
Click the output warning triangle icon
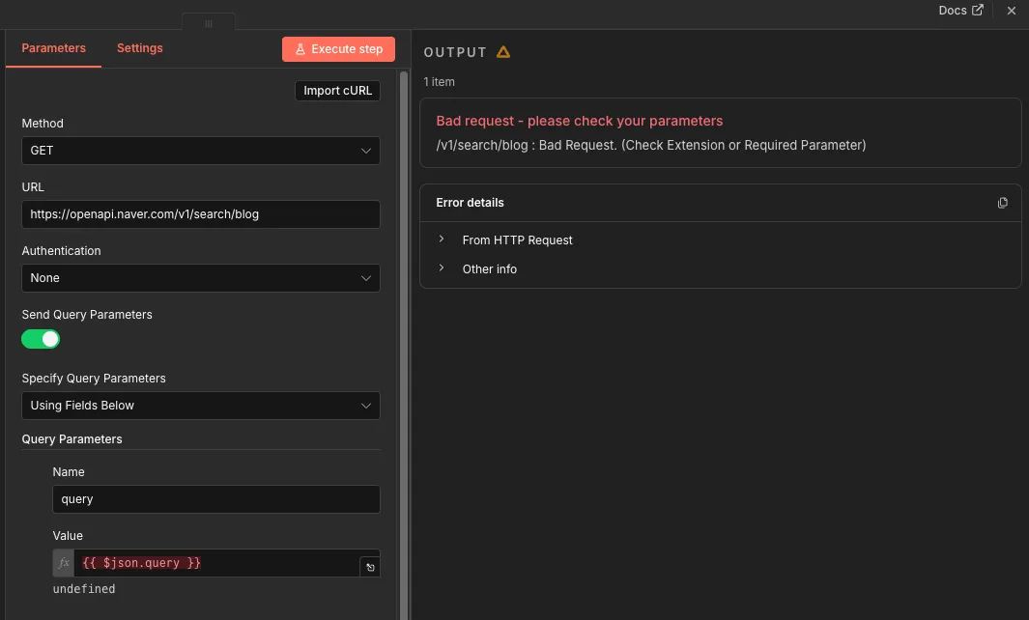(x=502, y=52)
